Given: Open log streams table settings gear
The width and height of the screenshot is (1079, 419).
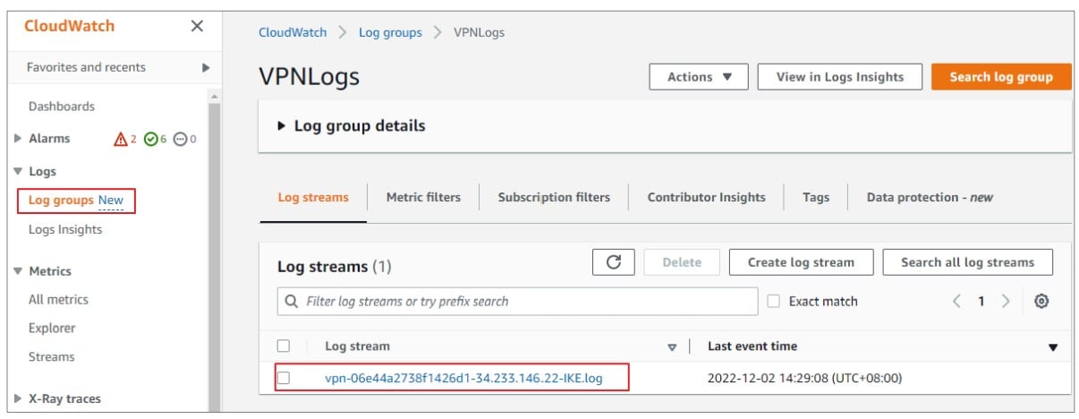Looking at the screenshot, I should pos(1041,302).
